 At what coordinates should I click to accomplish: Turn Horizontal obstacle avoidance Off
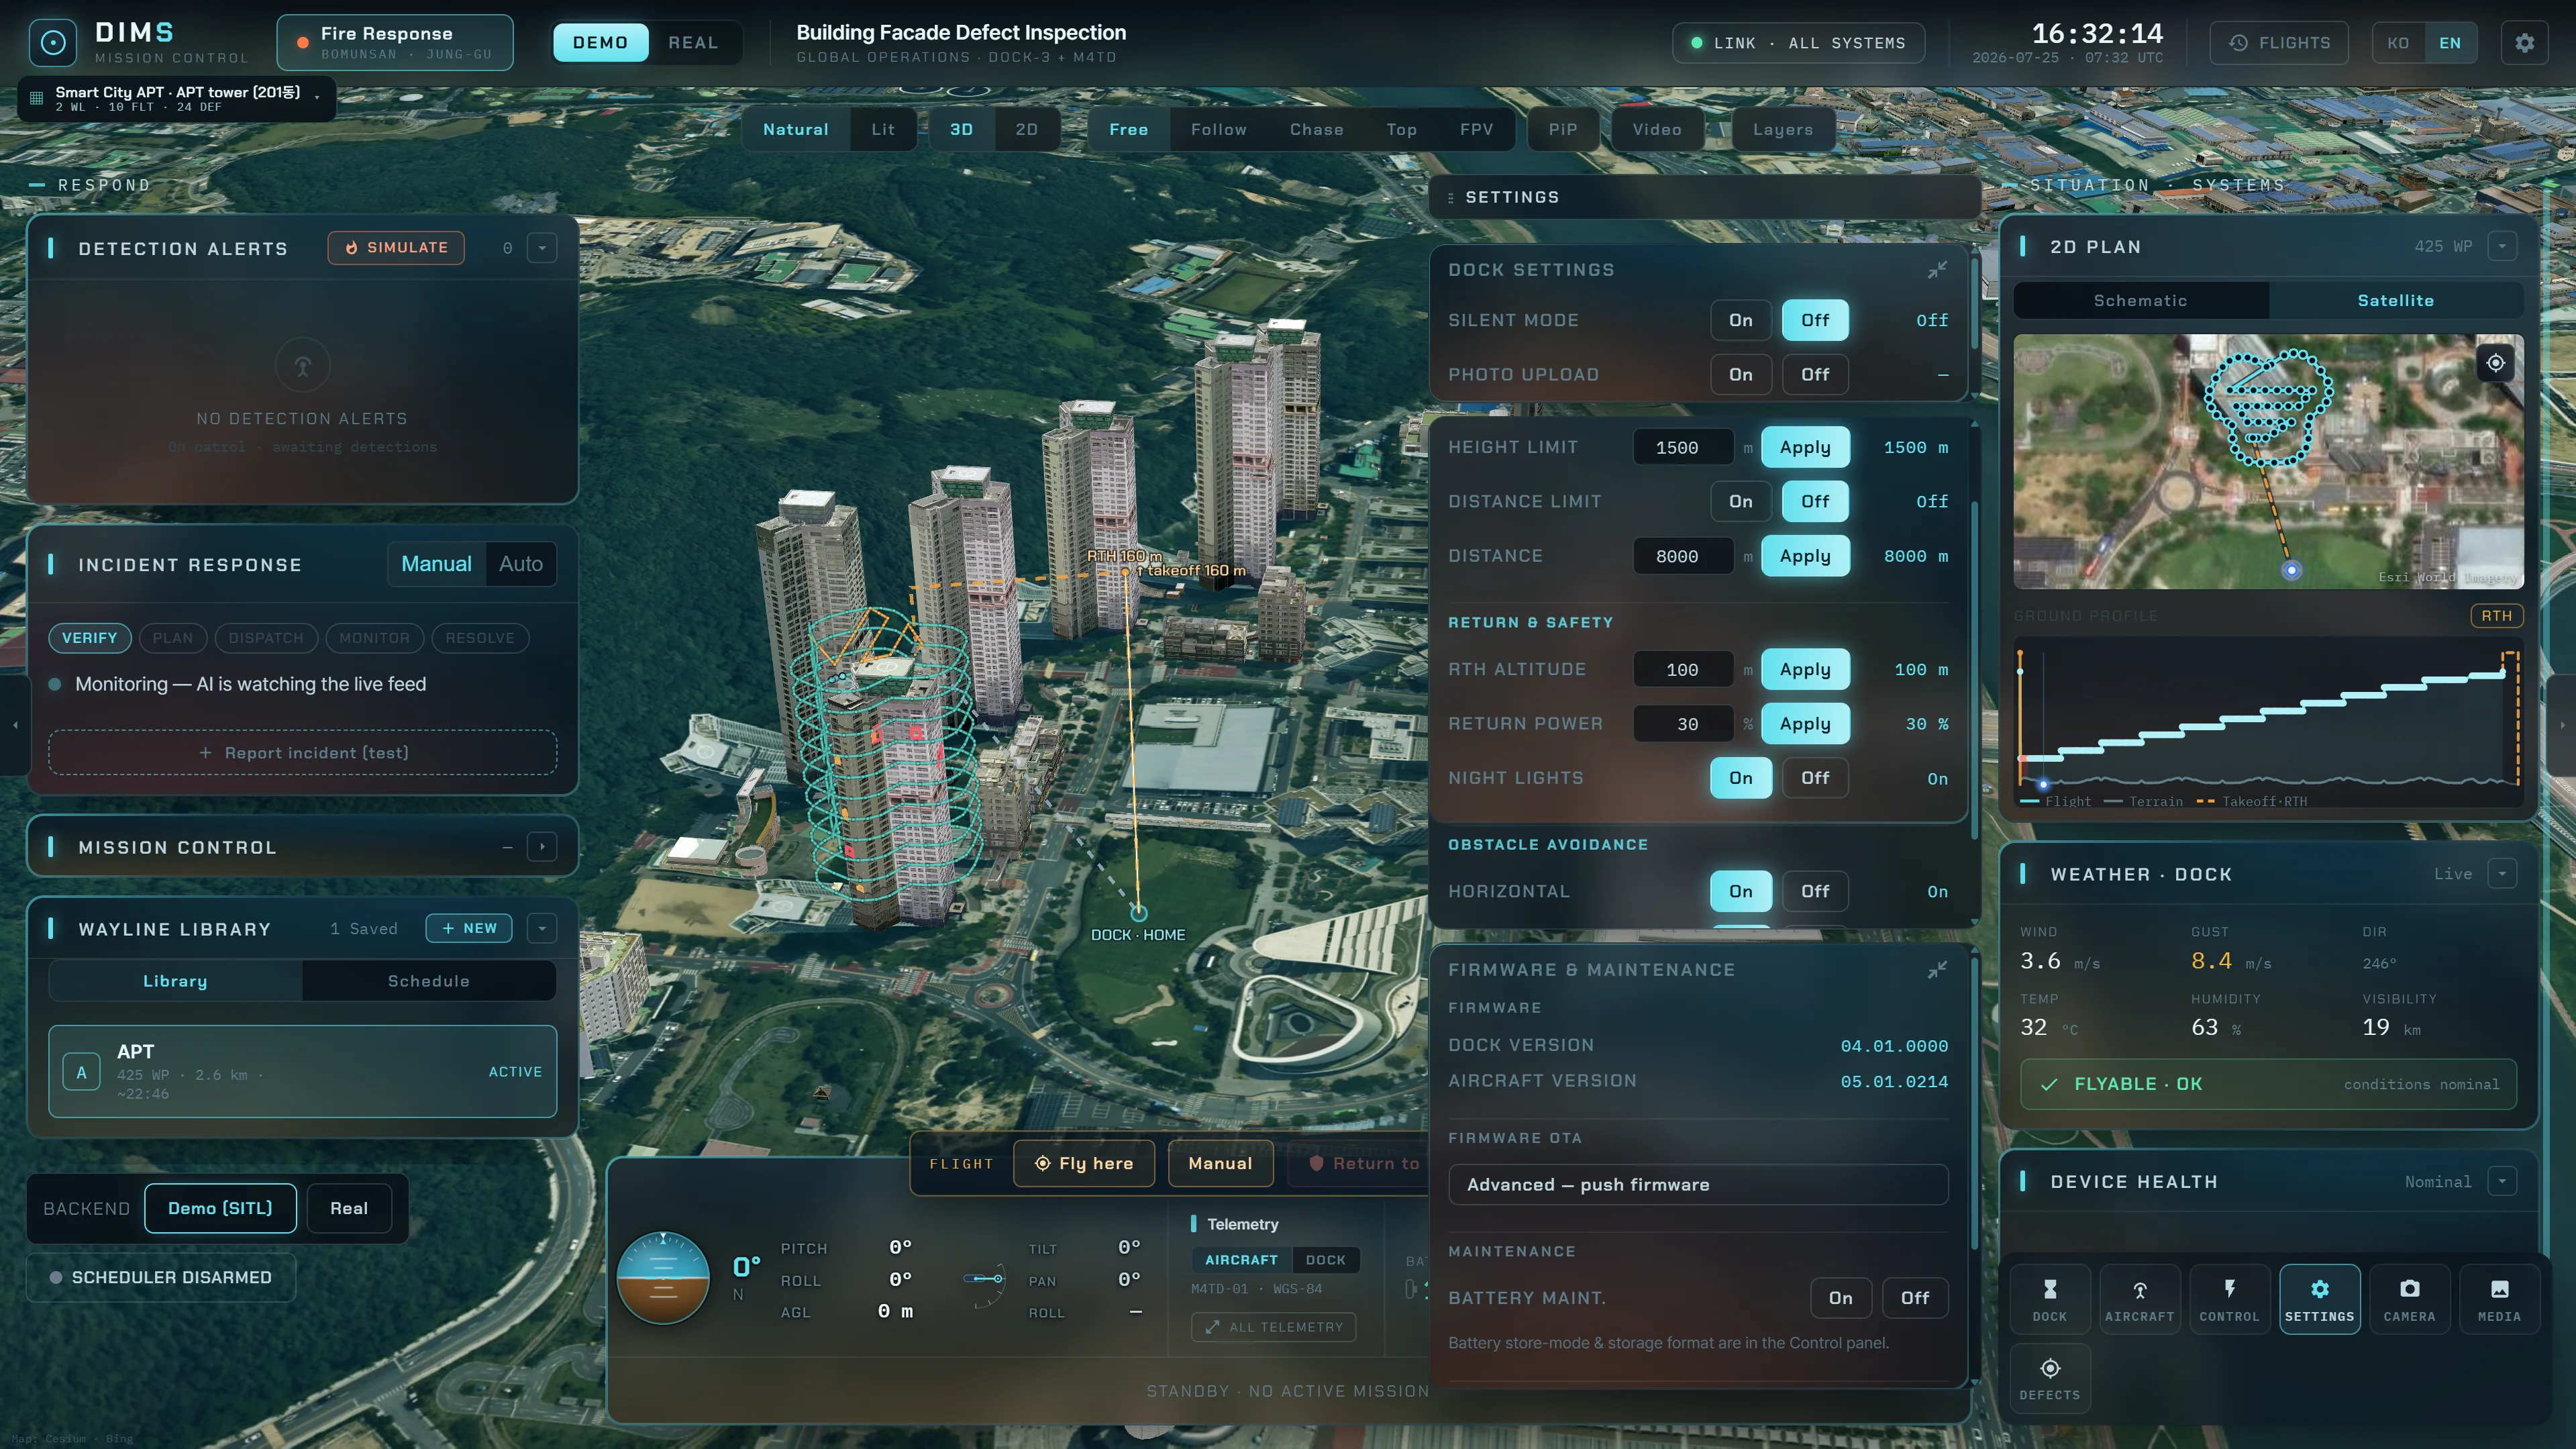pos(1815,892)
